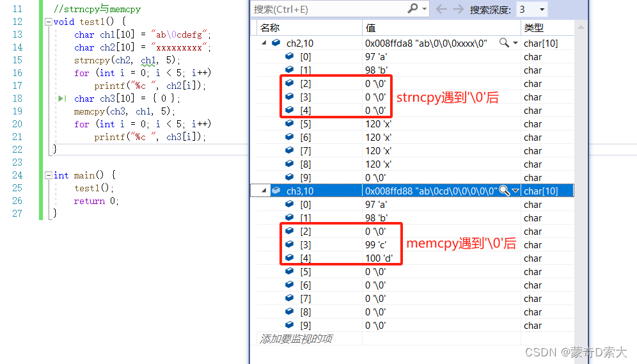Sort by the 值 column header
Screen dimensions: 637x364
[x=441, y=28]
